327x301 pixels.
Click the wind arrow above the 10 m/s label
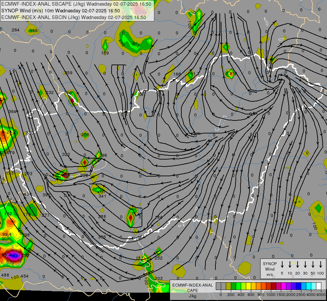[x=290, y=265]
